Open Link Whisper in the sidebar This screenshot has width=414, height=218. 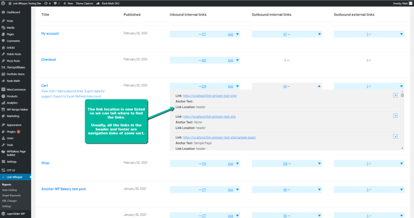tap(15, 177)
